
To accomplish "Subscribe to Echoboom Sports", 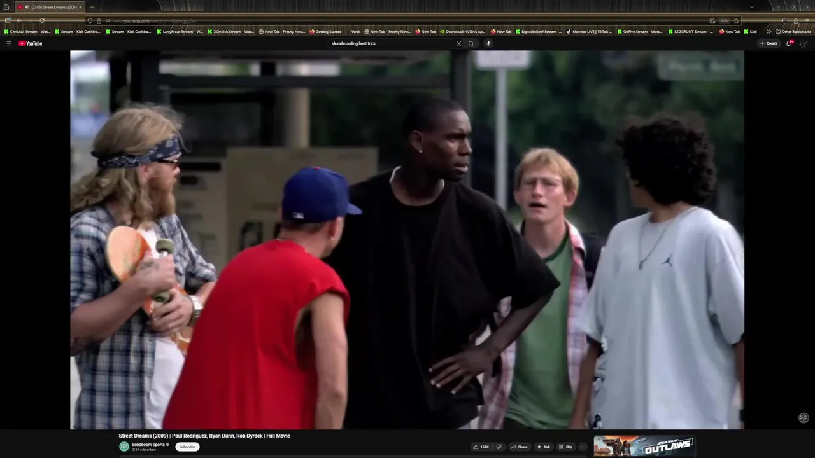I will [187, 447].
